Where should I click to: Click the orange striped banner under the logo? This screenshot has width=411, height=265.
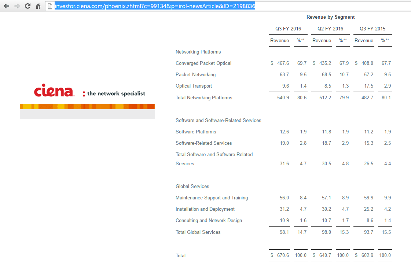[x=87, y=107]
